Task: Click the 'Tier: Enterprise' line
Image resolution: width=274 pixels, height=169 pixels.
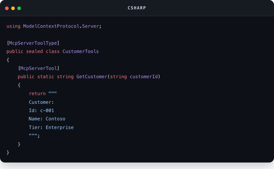Action: (51, 127)
